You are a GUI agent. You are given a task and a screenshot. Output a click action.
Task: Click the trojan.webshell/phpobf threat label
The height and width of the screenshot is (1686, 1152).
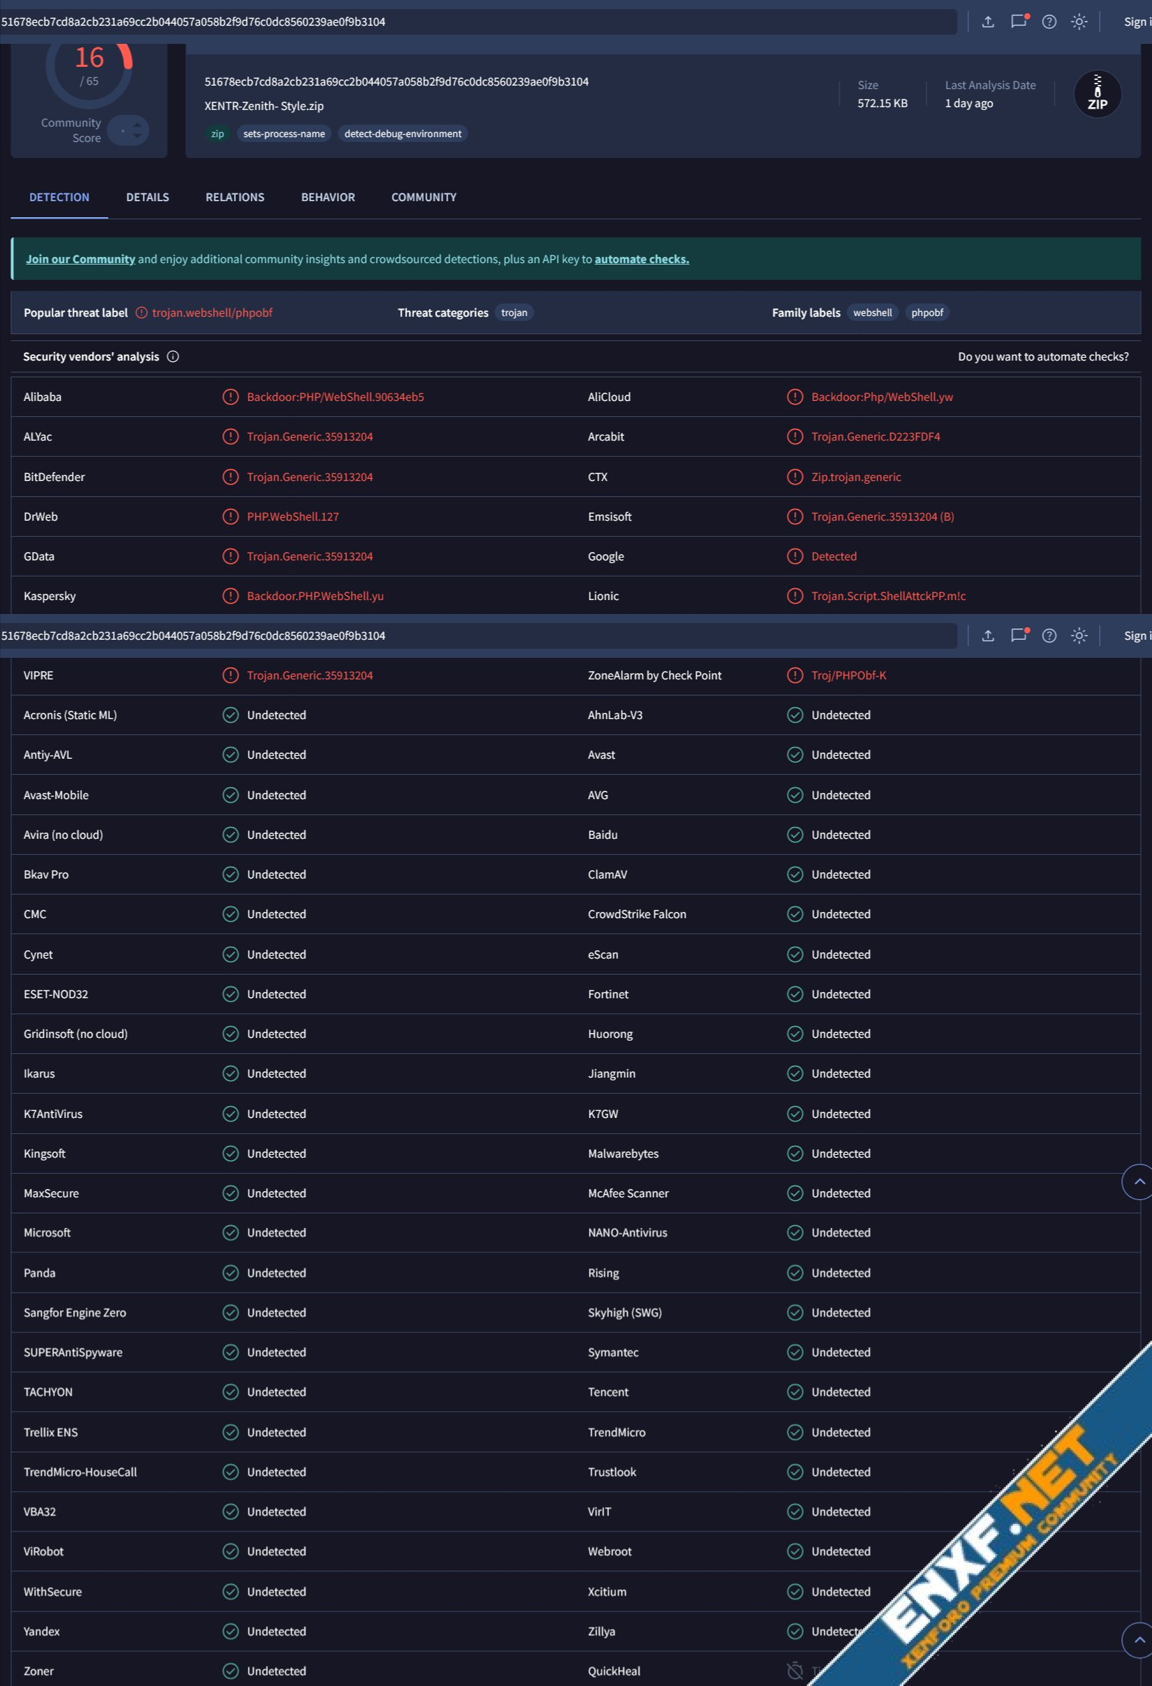point(212,313)
